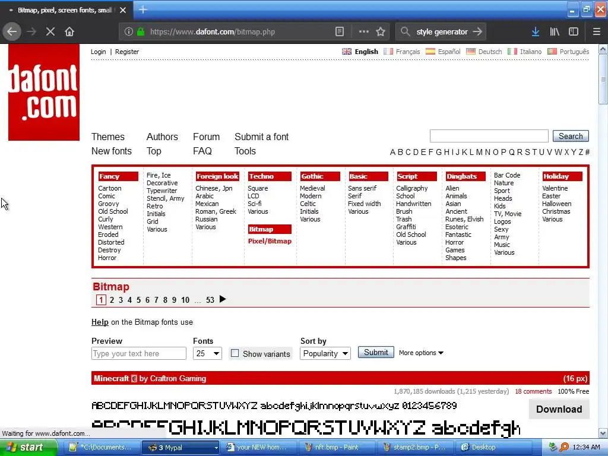Bookmark this page with star icon
Image resolution: width=608 pixels, height=456 pixels.
[x=381, y=32]
